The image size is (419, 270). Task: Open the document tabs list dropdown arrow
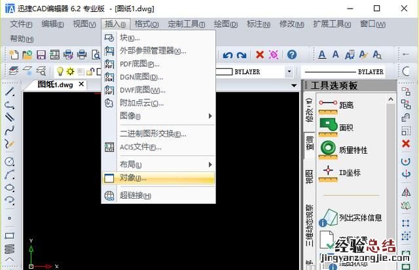click(x=294, y=86)
